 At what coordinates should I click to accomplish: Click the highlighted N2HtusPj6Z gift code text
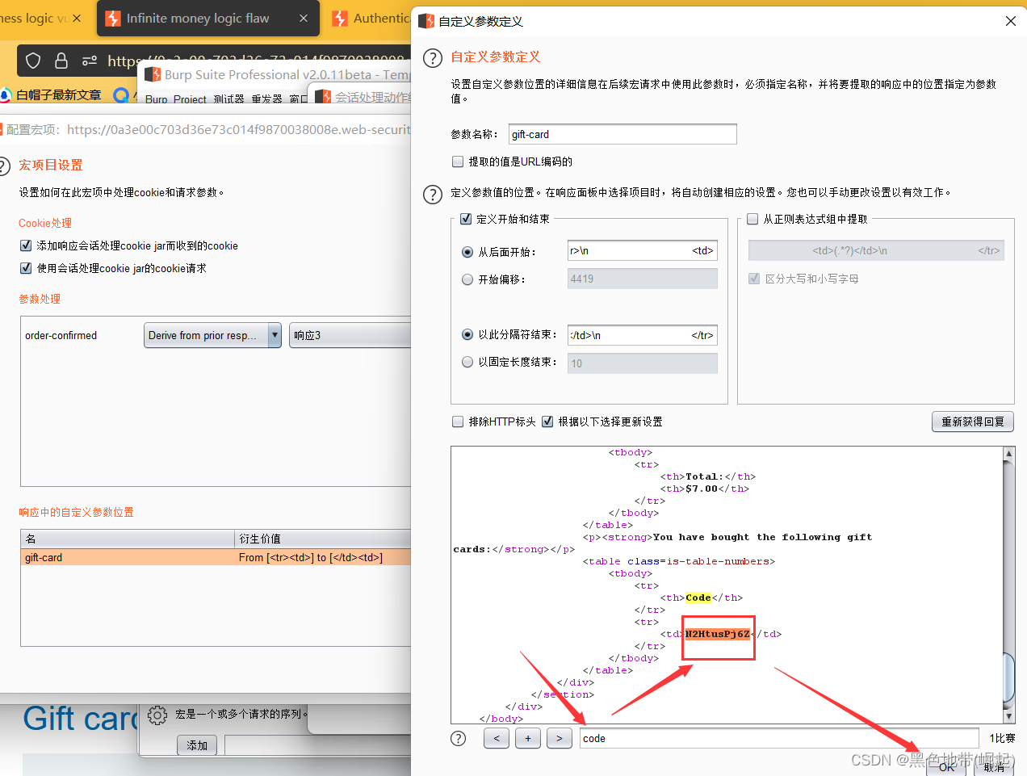718,634
